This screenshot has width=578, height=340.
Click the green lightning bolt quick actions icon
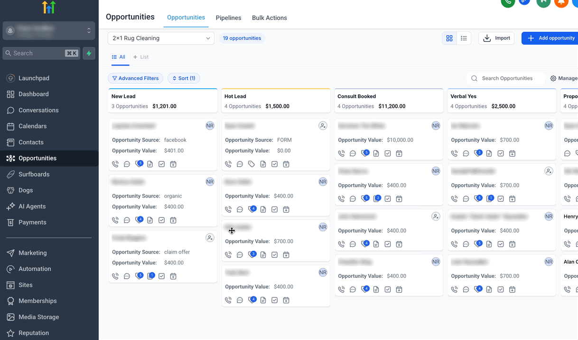tap(89, 53)
